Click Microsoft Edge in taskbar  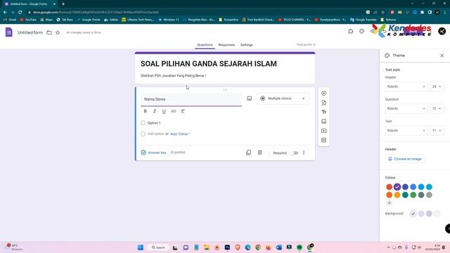(248, 247)
